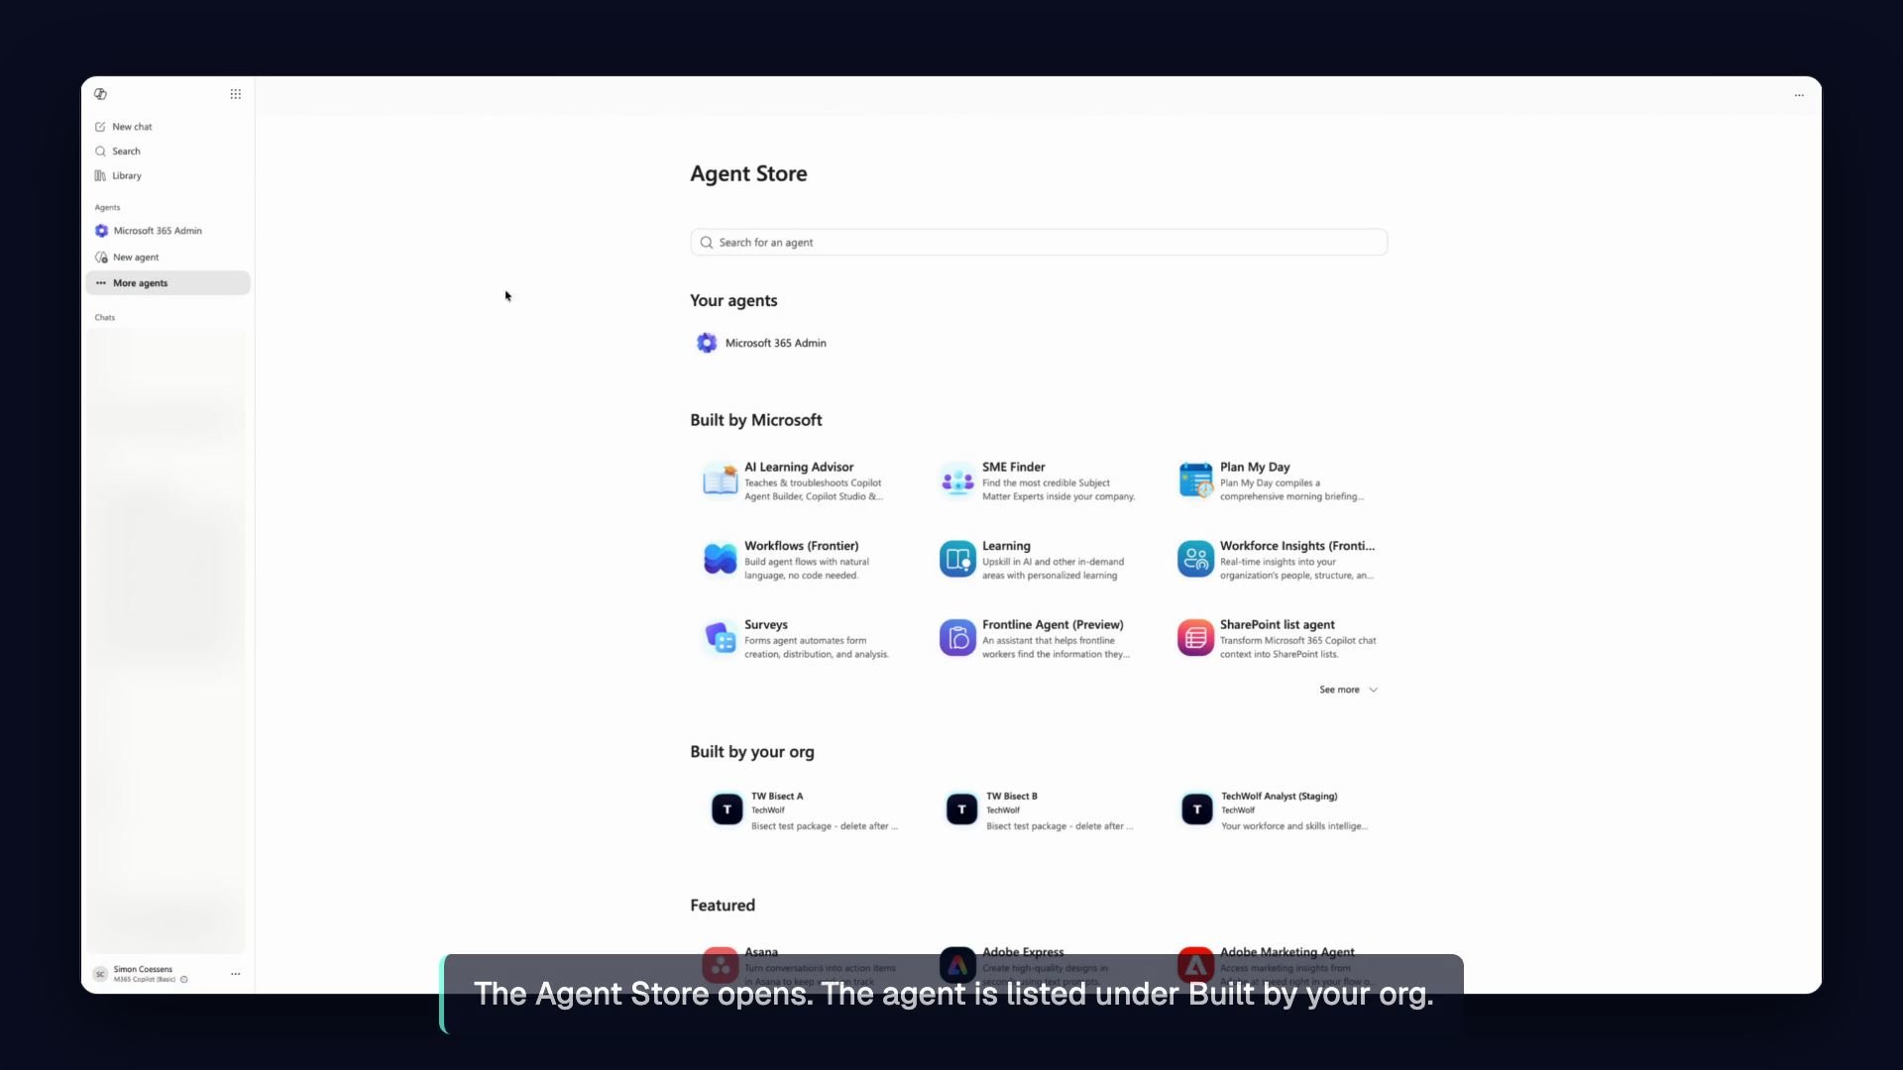Image resolution: width=1903 pixels, height=1070 pixels.
Task: Select Microsoft 365 Admin in sidebar Agents
Action: pyautogui.click(x=168, y=231)
